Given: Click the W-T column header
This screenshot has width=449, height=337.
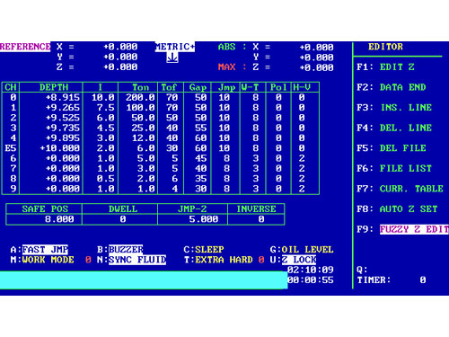Looking at the screenshot, I should [251, 87].
